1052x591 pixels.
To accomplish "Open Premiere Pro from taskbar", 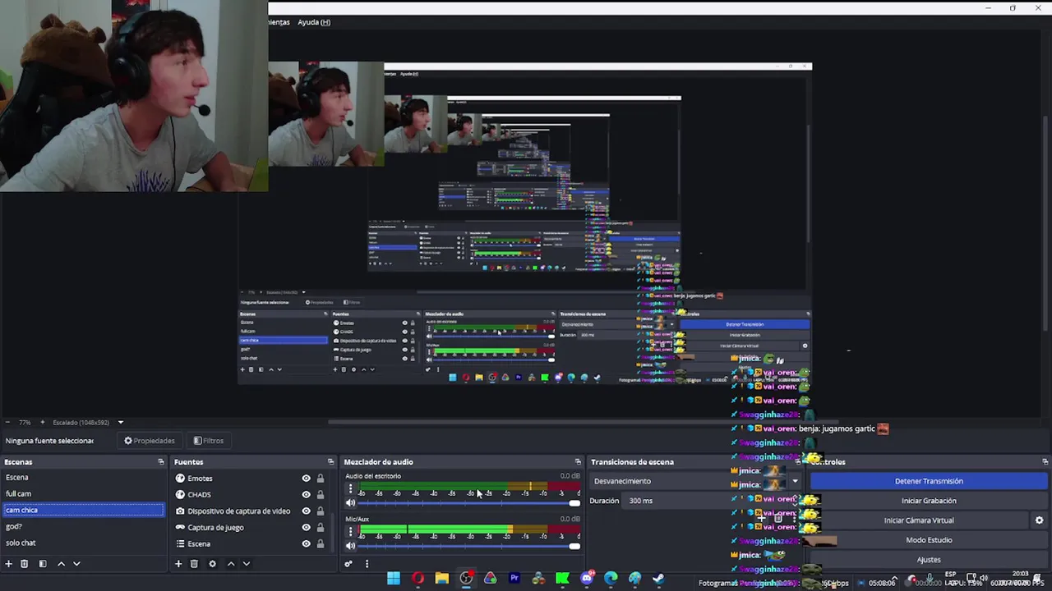I will pyautogui.click(x=514, y=579).
